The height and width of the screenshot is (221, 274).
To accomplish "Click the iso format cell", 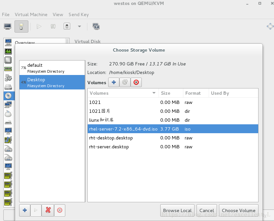I will pos(188,129).
